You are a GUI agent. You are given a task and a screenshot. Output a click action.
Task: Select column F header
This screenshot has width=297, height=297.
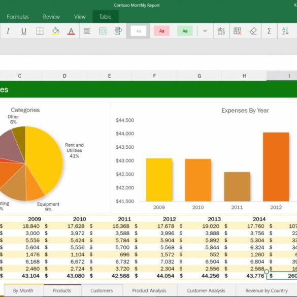point(154,76)
